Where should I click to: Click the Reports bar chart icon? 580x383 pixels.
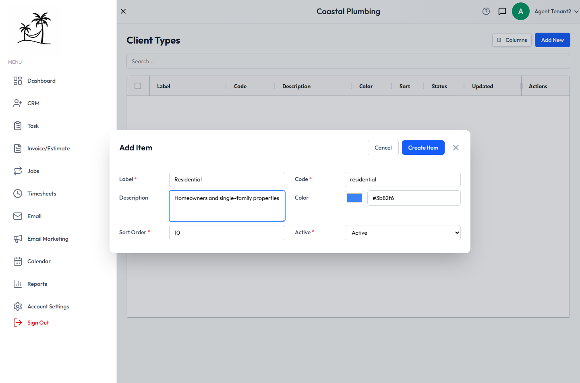coord(18,284)
